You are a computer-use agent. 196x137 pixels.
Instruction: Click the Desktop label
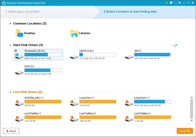[29, 33]
